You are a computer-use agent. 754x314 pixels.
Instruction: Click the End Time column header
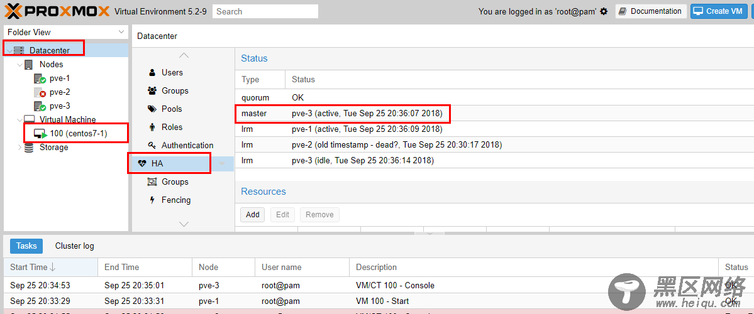pos(145,268)
